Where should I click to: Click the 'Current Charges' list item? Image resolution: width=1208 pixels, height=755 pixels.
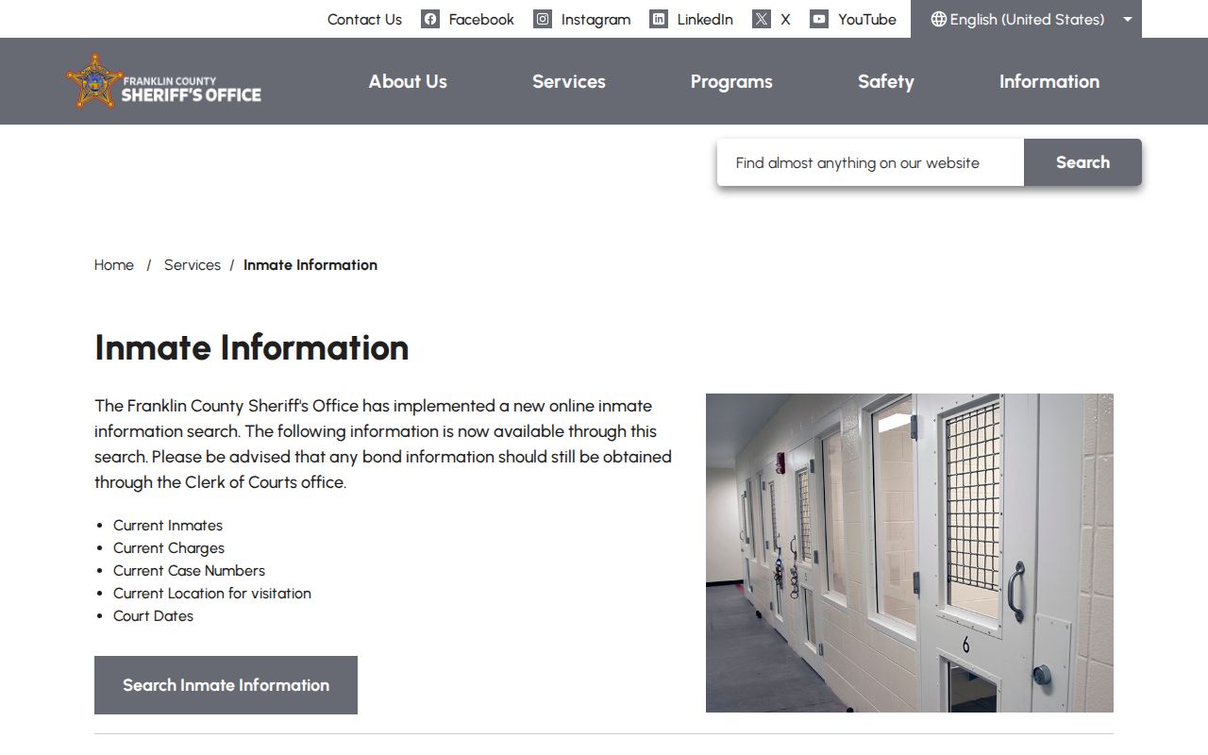(x=169, y=548)
